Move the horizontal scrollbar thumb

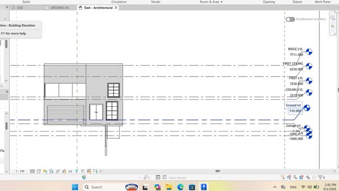click(218, 171)
